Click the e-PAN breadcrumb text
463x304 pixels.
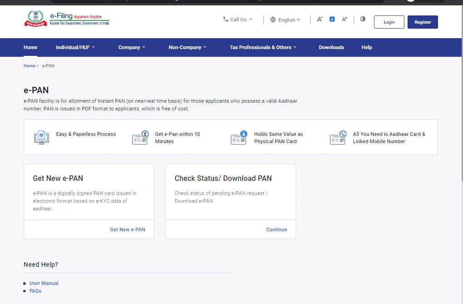pyautogui.click(x=49, y=65)
